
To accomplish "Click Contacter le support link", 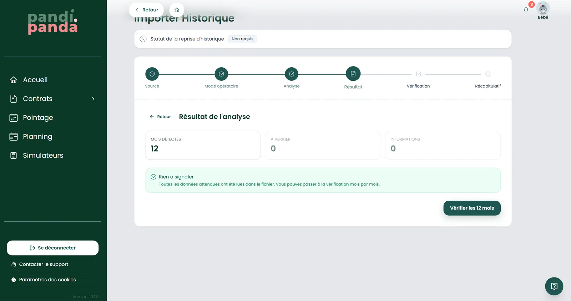I will click(x=40, y=264).
